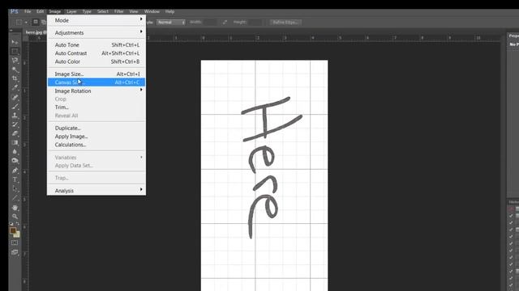Select the Lasso tool
Image resolution: width=519 pixels, height=291 pixels.
pos(15,61)
